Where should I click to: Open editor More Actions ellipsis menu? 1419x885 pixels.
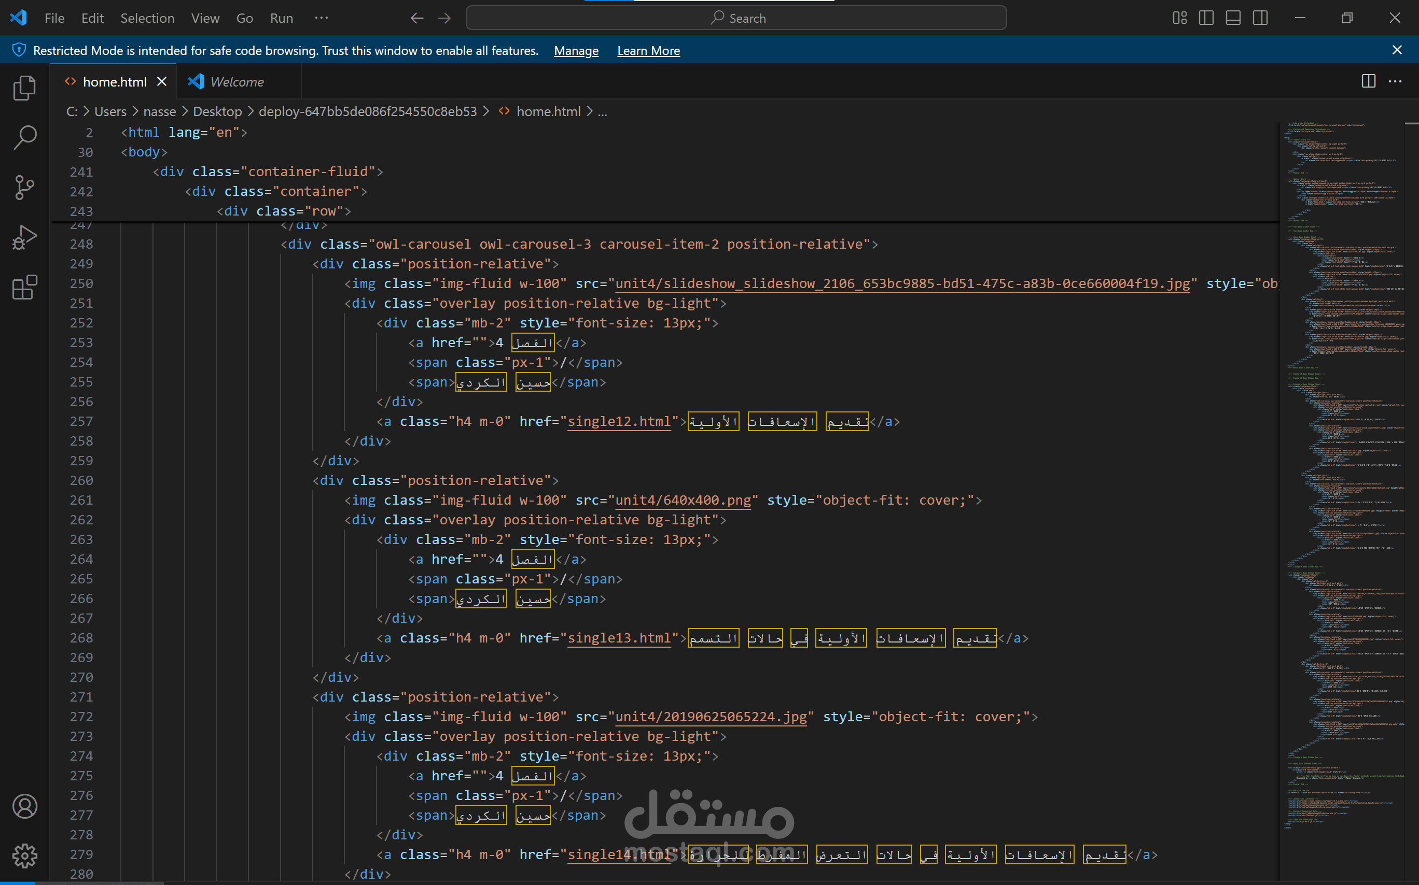(x=1395, y=81)
